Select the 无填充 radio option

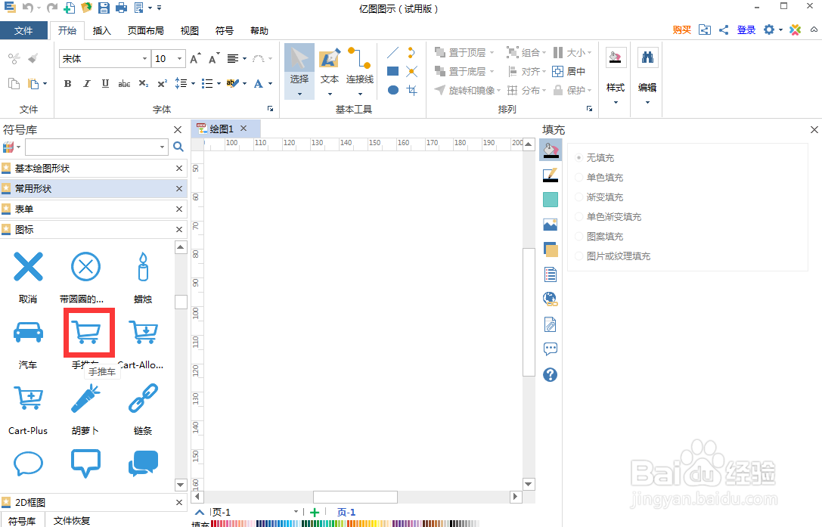click(579, 157)
